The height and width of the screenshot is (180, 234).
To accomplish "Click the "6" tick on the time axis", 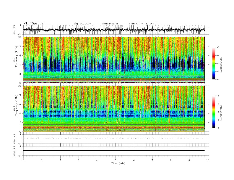I will coord(134,160).
